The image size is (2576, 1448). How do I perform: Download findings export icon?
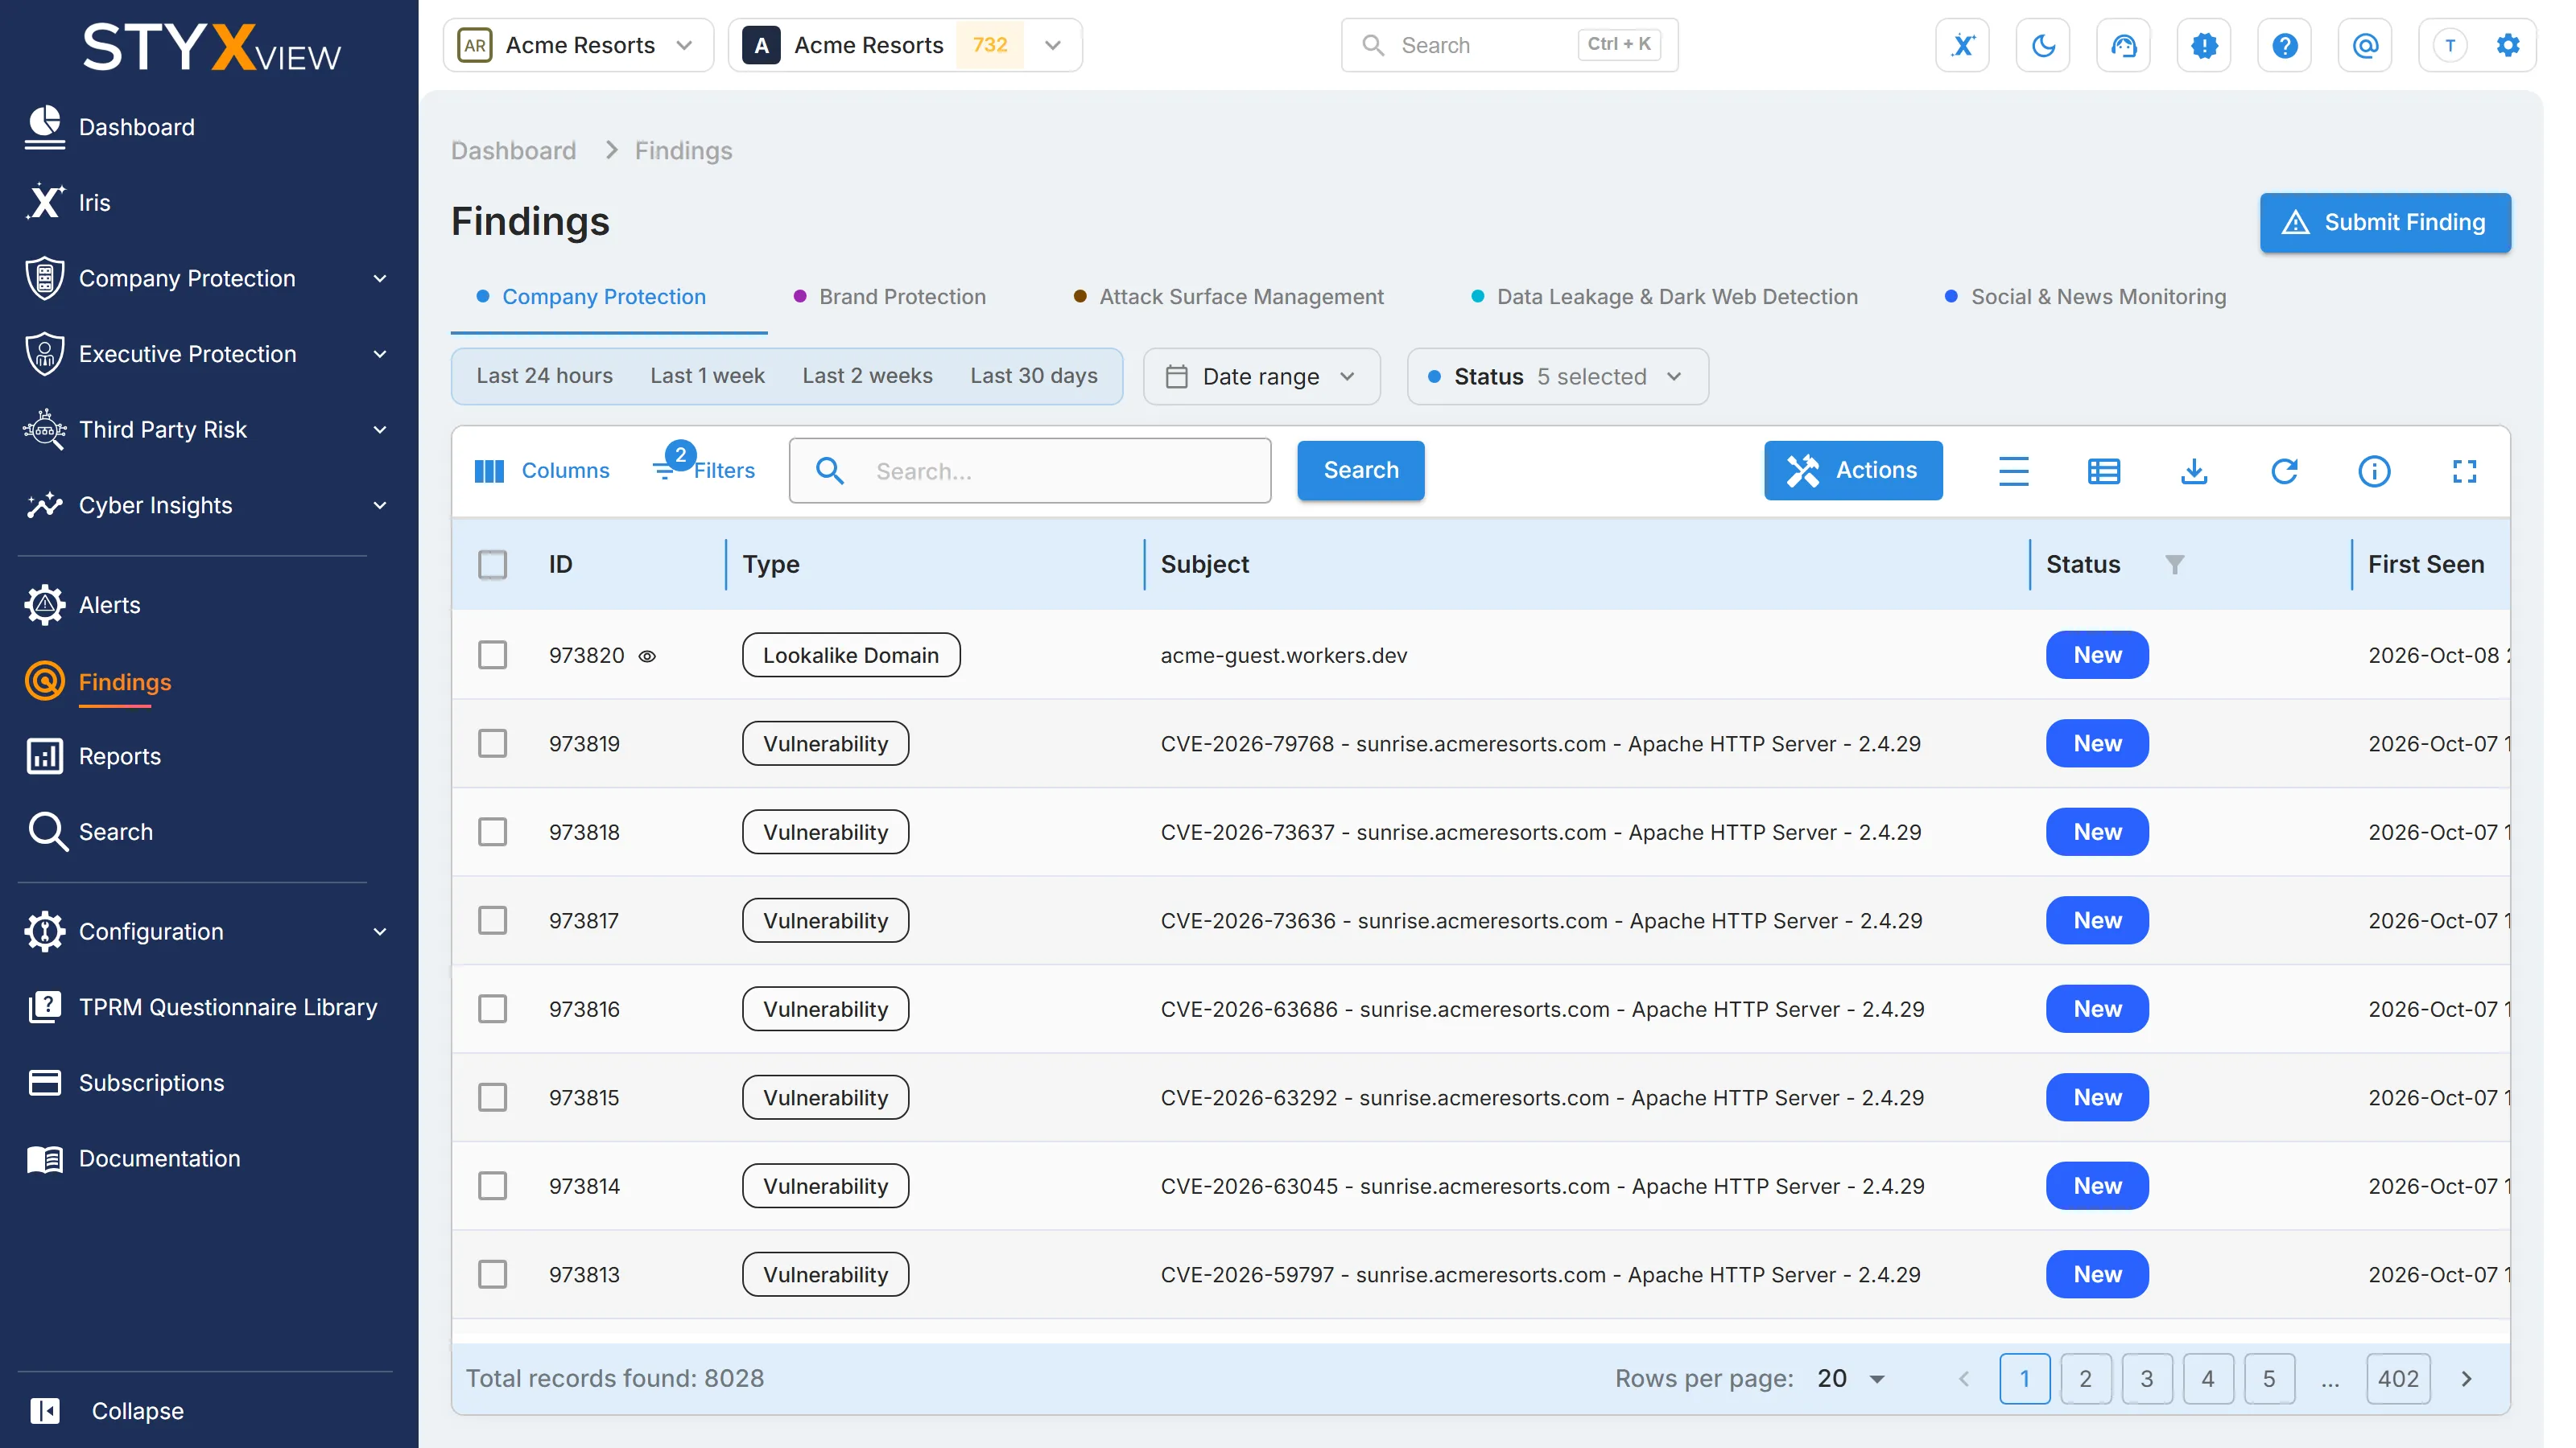point(2194,471)
